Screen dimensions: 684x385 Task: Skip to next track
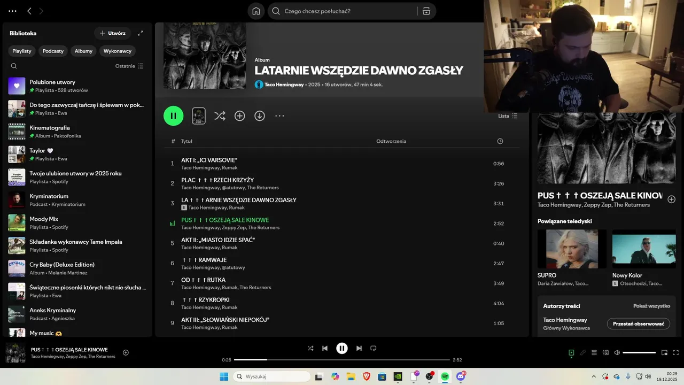point(359,348)
